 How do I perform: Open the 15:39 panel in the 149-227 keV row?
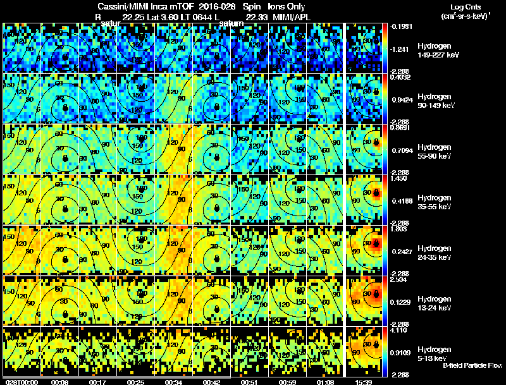tap(364, 47)
